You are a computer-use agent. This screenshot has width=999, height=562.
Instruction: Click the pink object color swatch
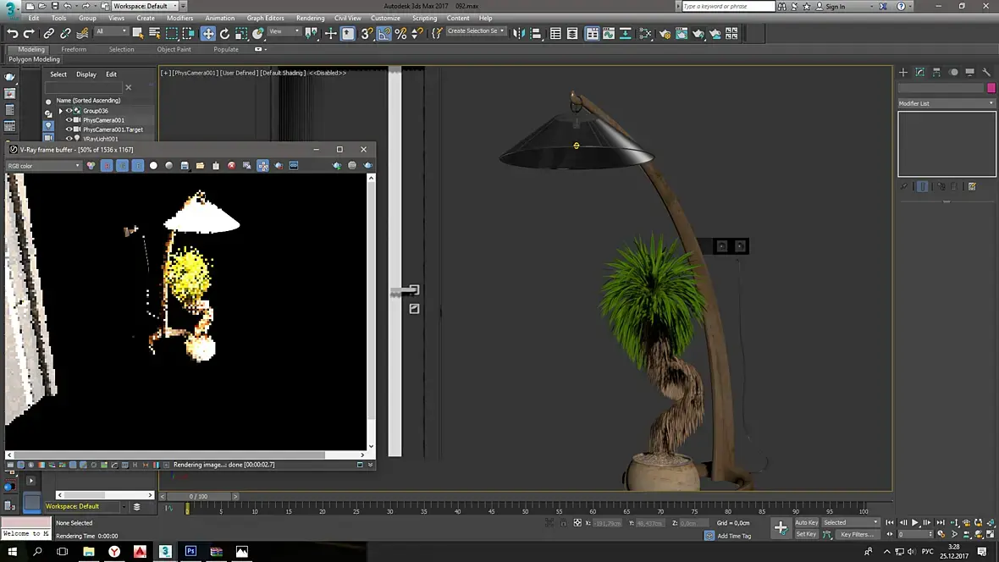pos(991,88)
